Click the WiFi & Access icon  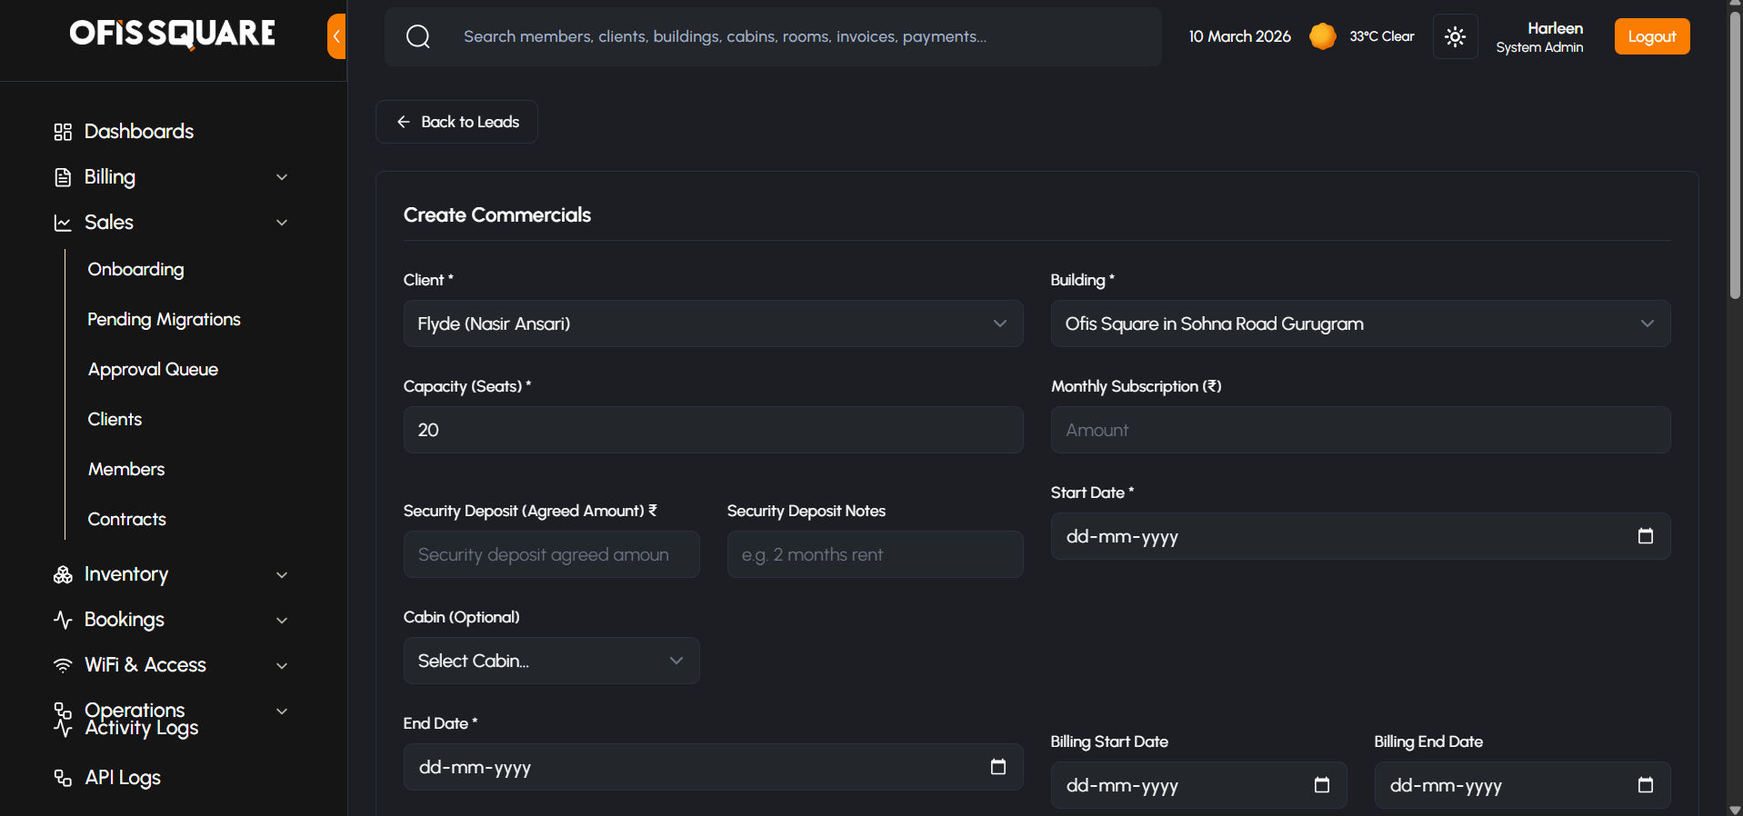pyautogui.click(x=63, y=665)
